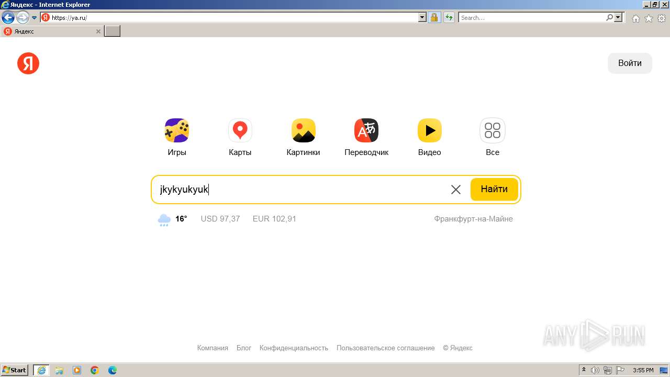Viewport: 670px width, 377px height.
Task: Open the Блог footer link
Action: tap(244, 348)
